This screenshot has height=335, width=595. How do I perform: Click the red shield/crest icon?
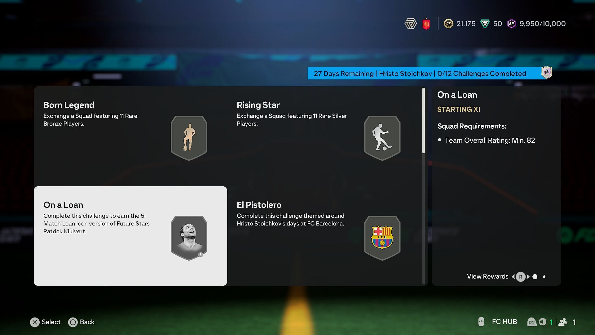pyautogui.click(x=427, y=23)
